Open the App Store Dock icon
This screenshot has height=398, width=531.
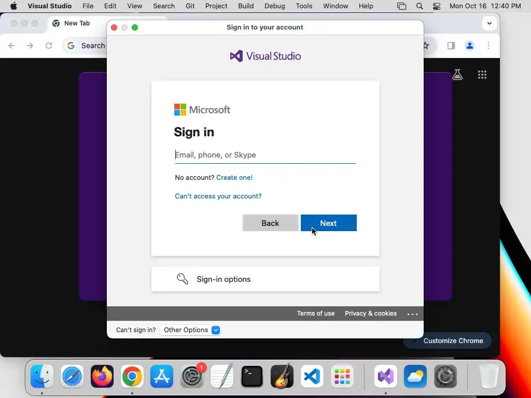[x=162, y=376]
